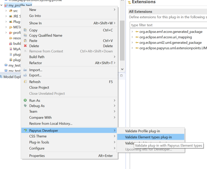Viewport: 207px width, 169px height.
Task: Click the Export icon in menu
Action: [x=25, y=75]
